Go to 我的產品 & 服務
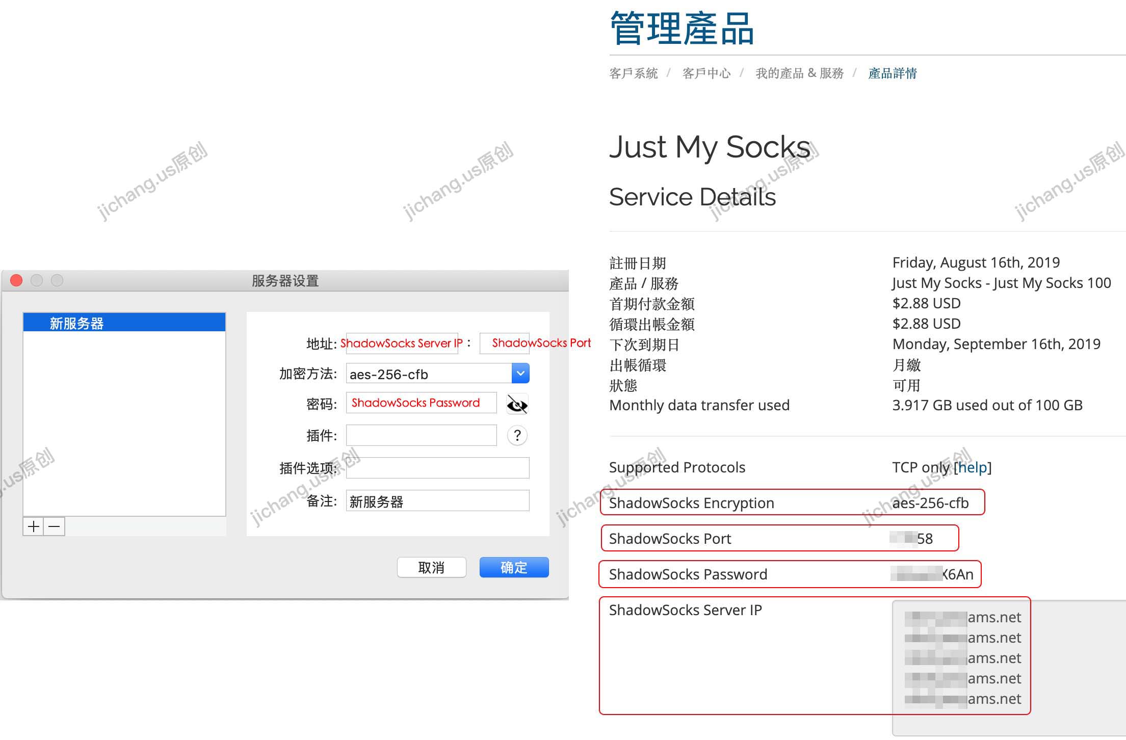Image resolution: width=1126 pixels, height=740 pixels. pos(800,73)
